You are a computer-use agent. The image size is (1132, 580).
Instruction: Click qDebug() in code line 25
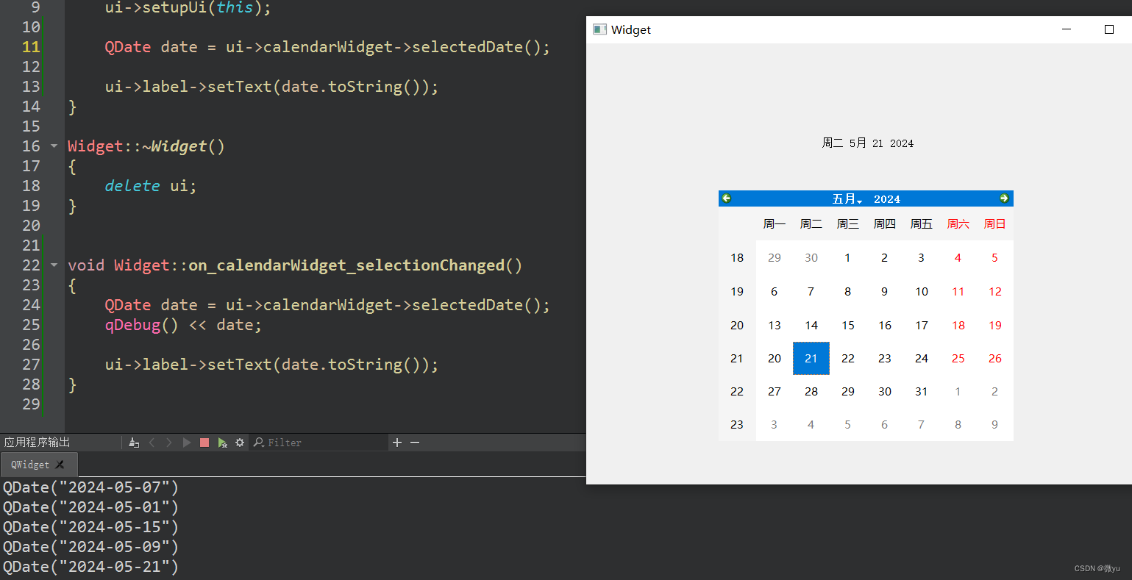141,325
